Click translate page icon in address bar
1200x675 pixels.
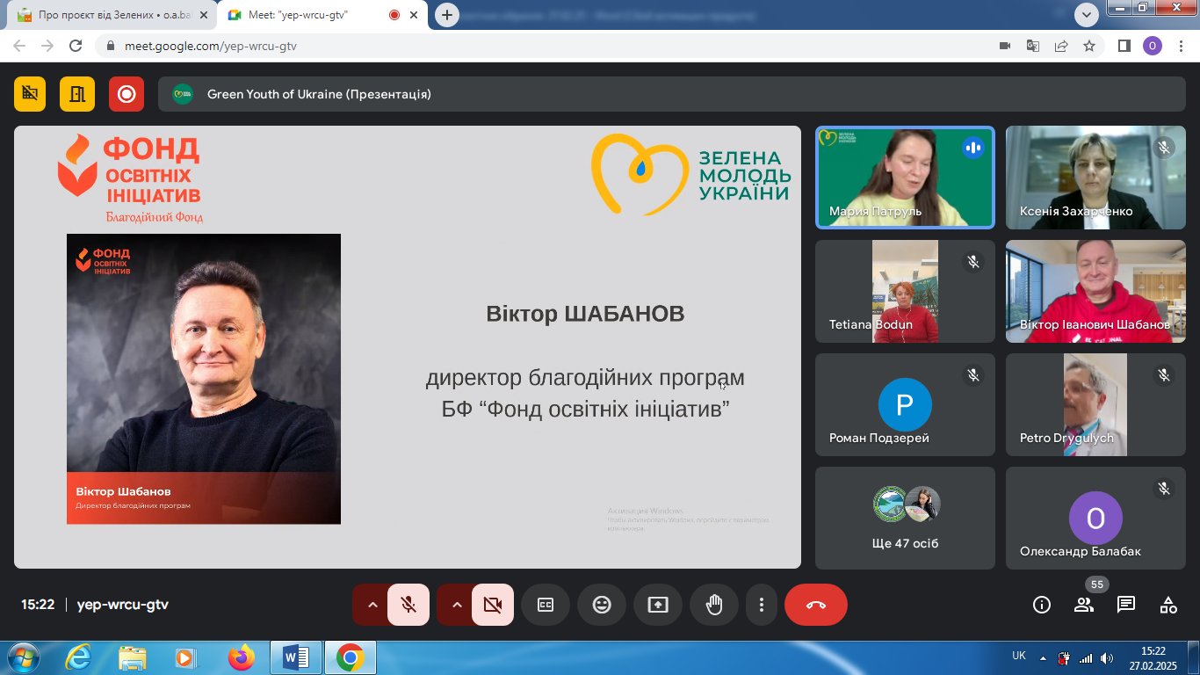point(1033,46)
